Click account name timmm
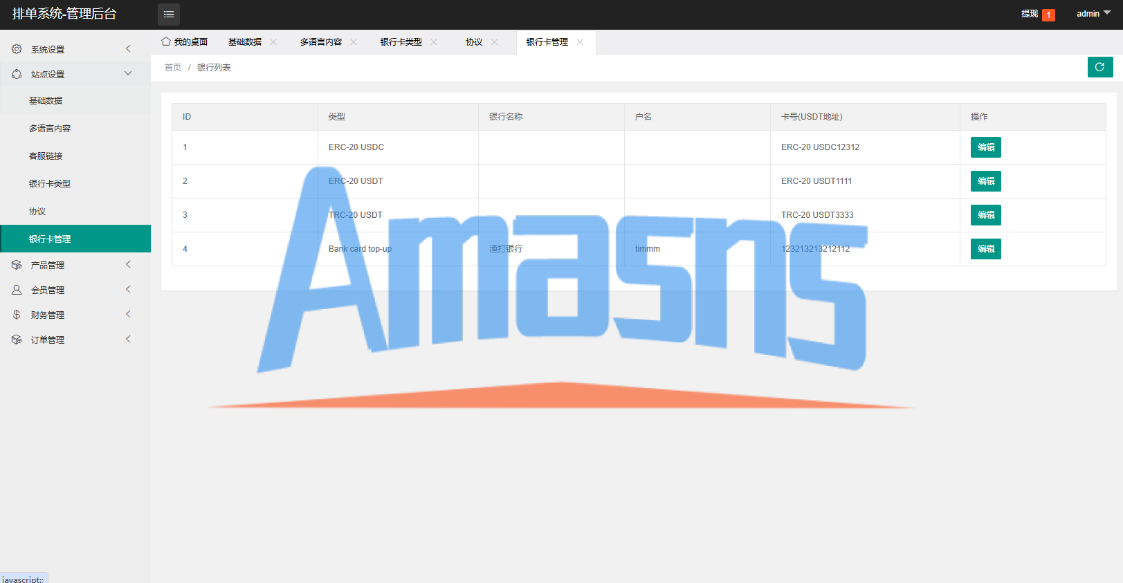This screenshot has height=583, width=1123. (648, 249)
